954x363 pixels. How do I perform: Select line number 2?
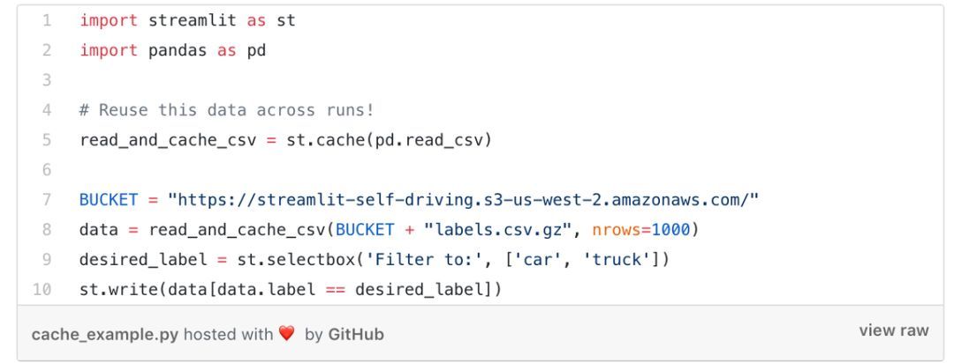click(47, 50)
